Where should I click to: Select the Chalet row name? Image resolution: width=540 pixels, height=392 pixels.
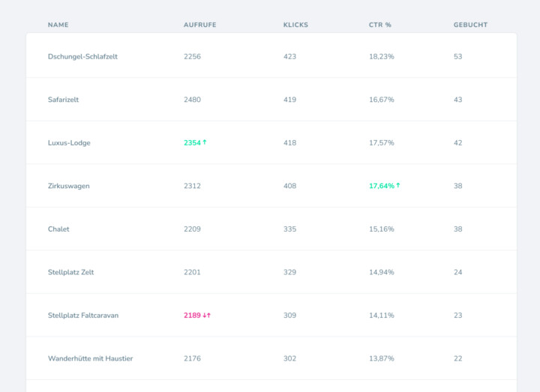(58, 229)
